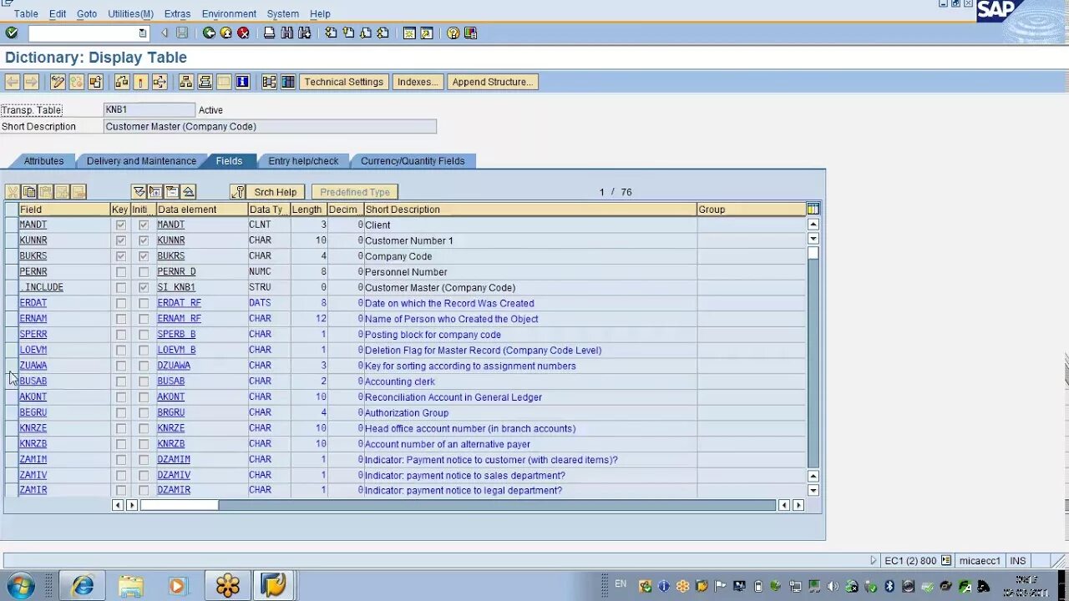Click the Indexes... button
The width and height of the screenshot is (1069, 601).
click(x=418, y=82)
